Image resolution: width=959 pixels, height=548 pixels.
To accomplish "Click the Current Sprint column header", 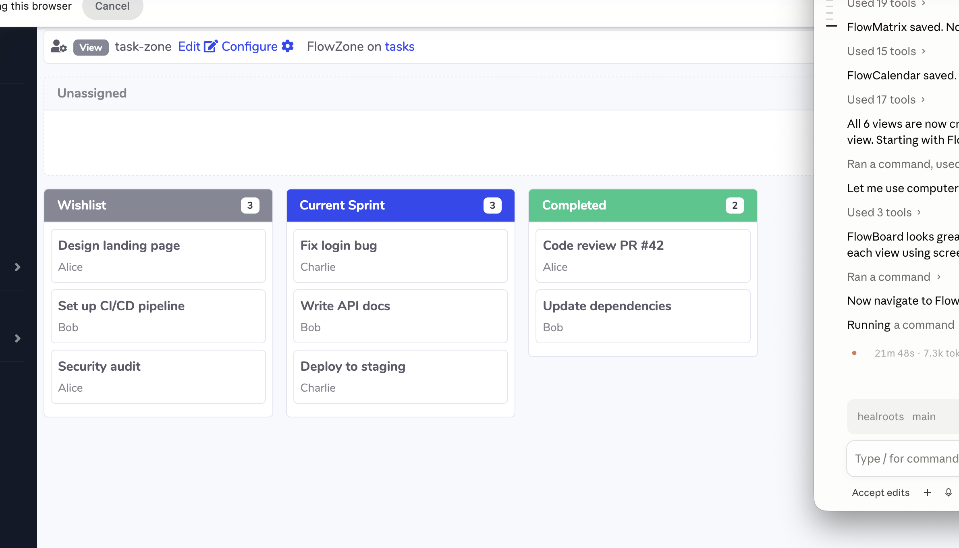I will (x=401, y=205).
